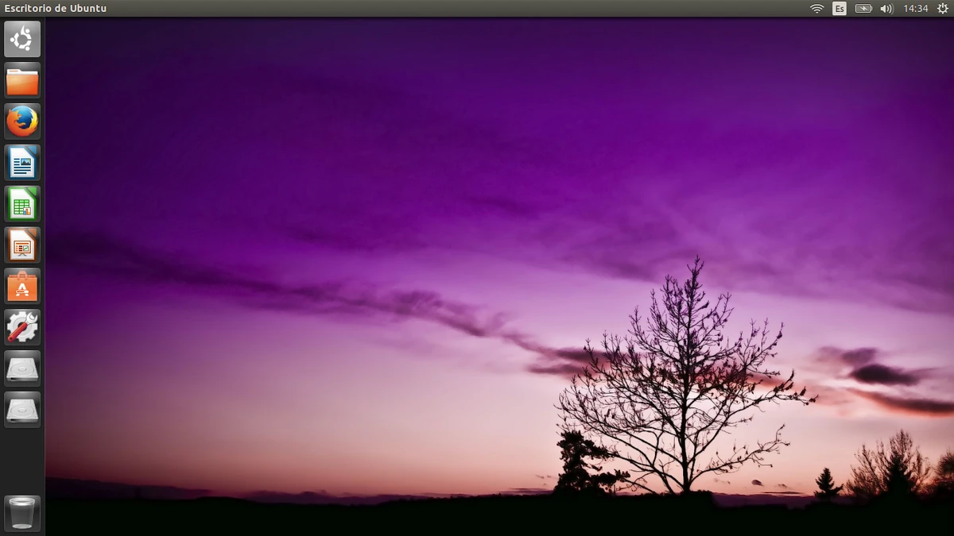Screen dimensions: 954x536
Task: Open LibreOffice Writer
Action: [22, 162]
